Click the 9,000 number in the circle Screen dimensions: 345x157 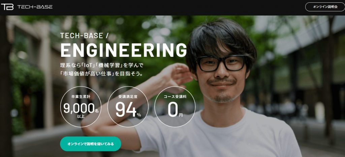79,108
